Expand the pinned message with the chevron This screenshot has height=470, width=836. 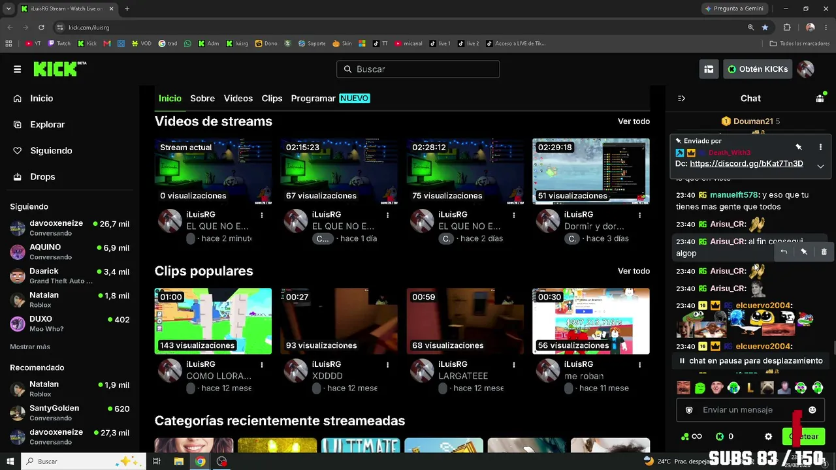(x=820, y=166)
